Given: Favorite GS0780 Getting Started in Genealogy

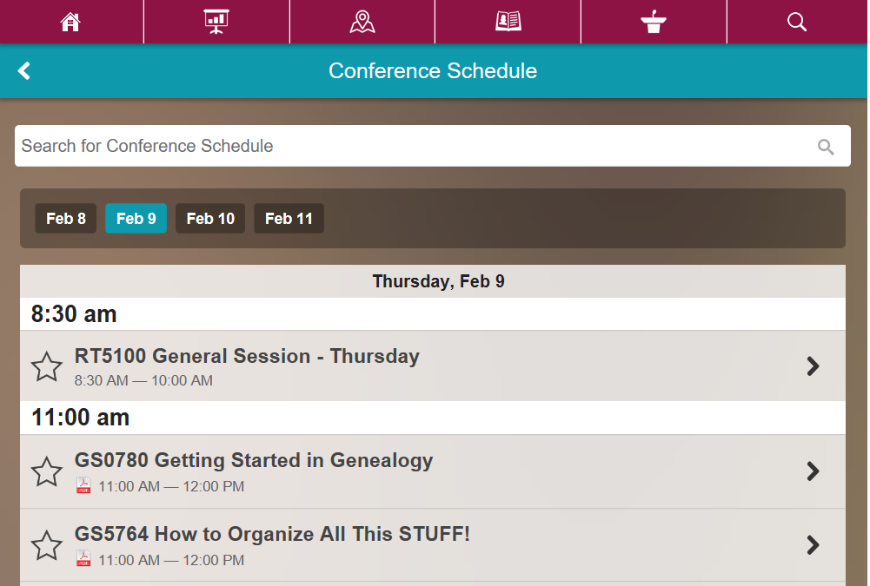Looking at the screenshot, I should [x=47, y=471].
